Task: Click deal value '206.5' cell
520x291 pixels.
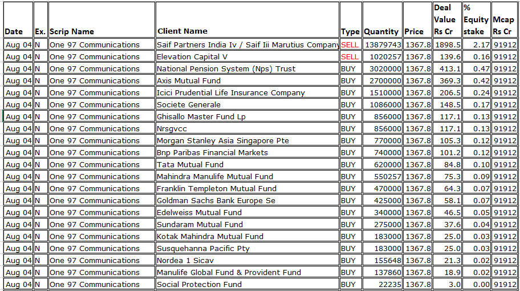Action: pos(447,92)
